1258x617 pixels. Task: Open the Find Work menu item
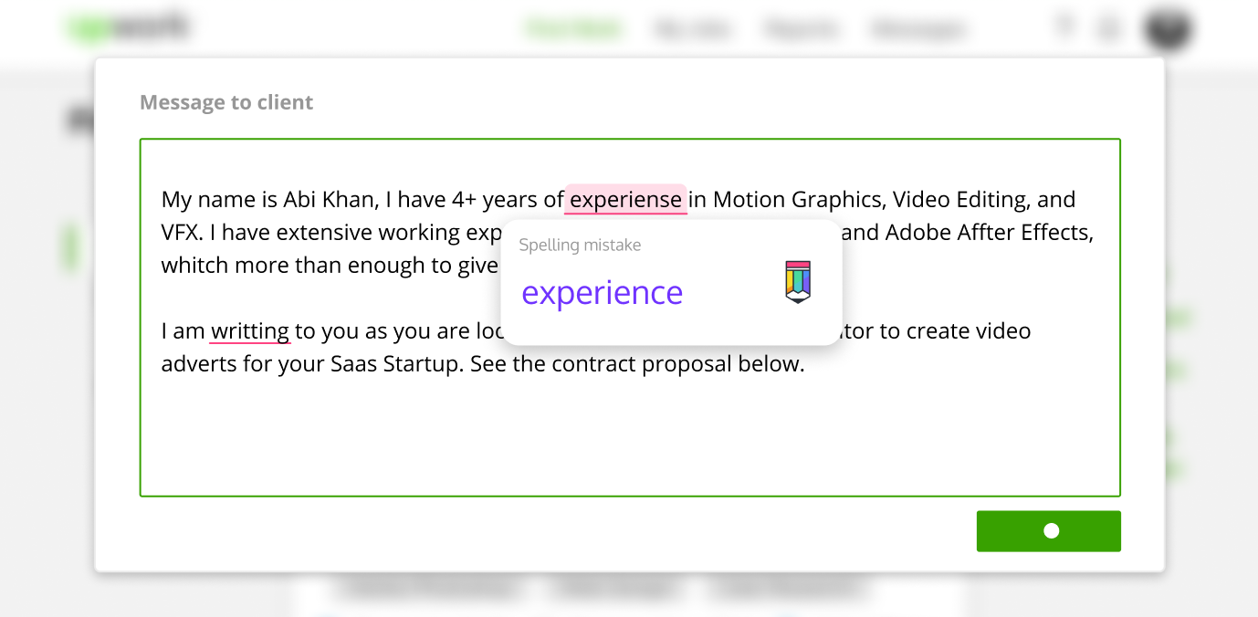coord(573,29)
